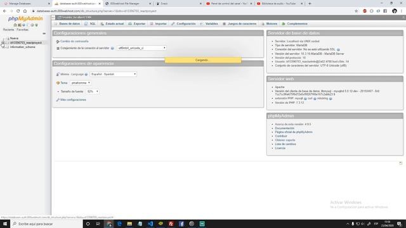Viewport: 406px width, 228px height.
Task: Click the SSL info icon in server panel
Action: pyautogui.click(x=338, y=49)
